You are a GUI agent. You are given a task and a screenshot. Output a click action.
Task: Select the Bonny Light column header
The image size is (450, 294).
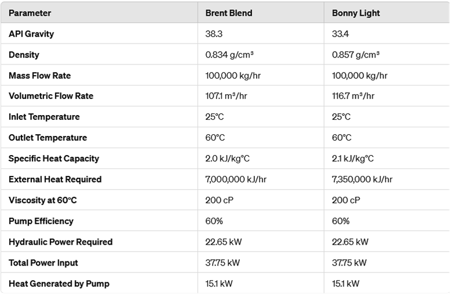point(355,13)
